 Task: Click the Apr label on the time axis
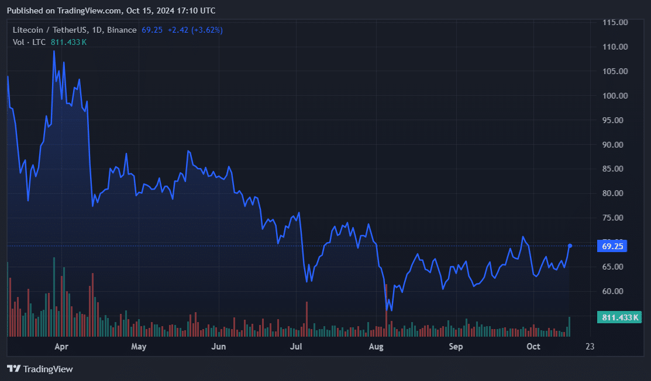61,347
